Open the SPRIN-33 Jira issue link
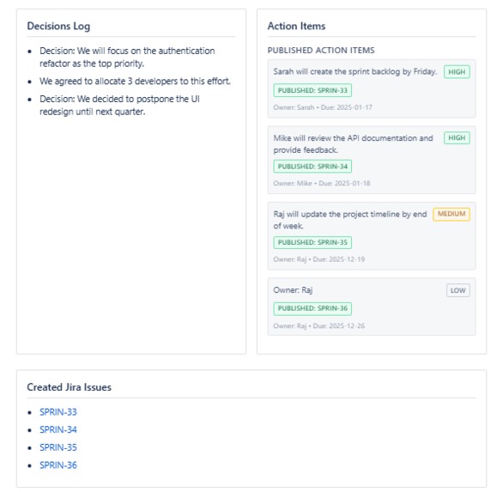 click(x=58, y=412)
